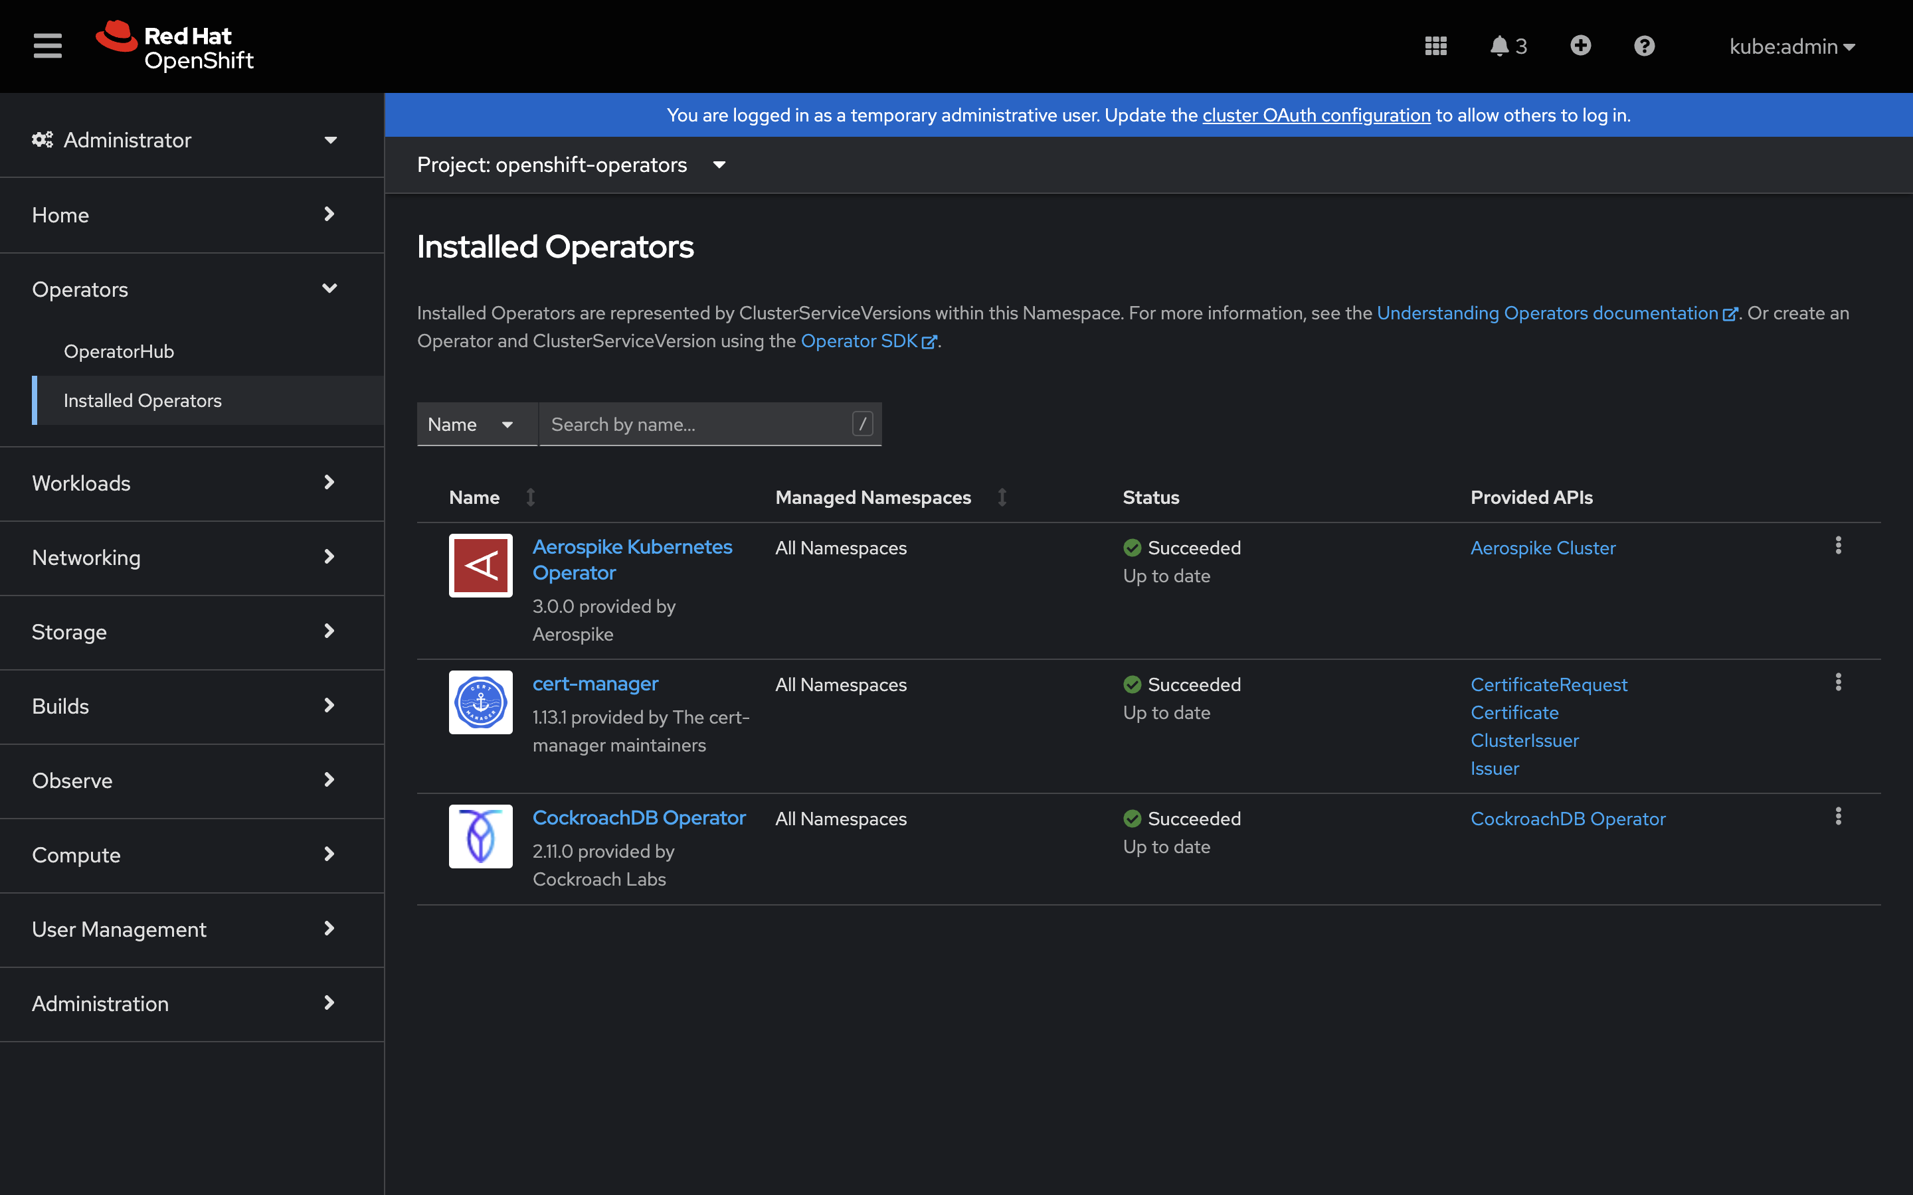Toggle the hamburger navigation menu
Viewport: 1913px width, 1195px height.
pos(47,46)
